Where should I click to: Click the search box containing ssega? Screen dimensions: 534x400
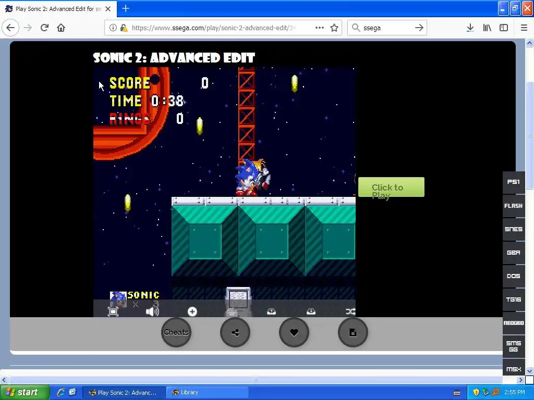[387, 28]
